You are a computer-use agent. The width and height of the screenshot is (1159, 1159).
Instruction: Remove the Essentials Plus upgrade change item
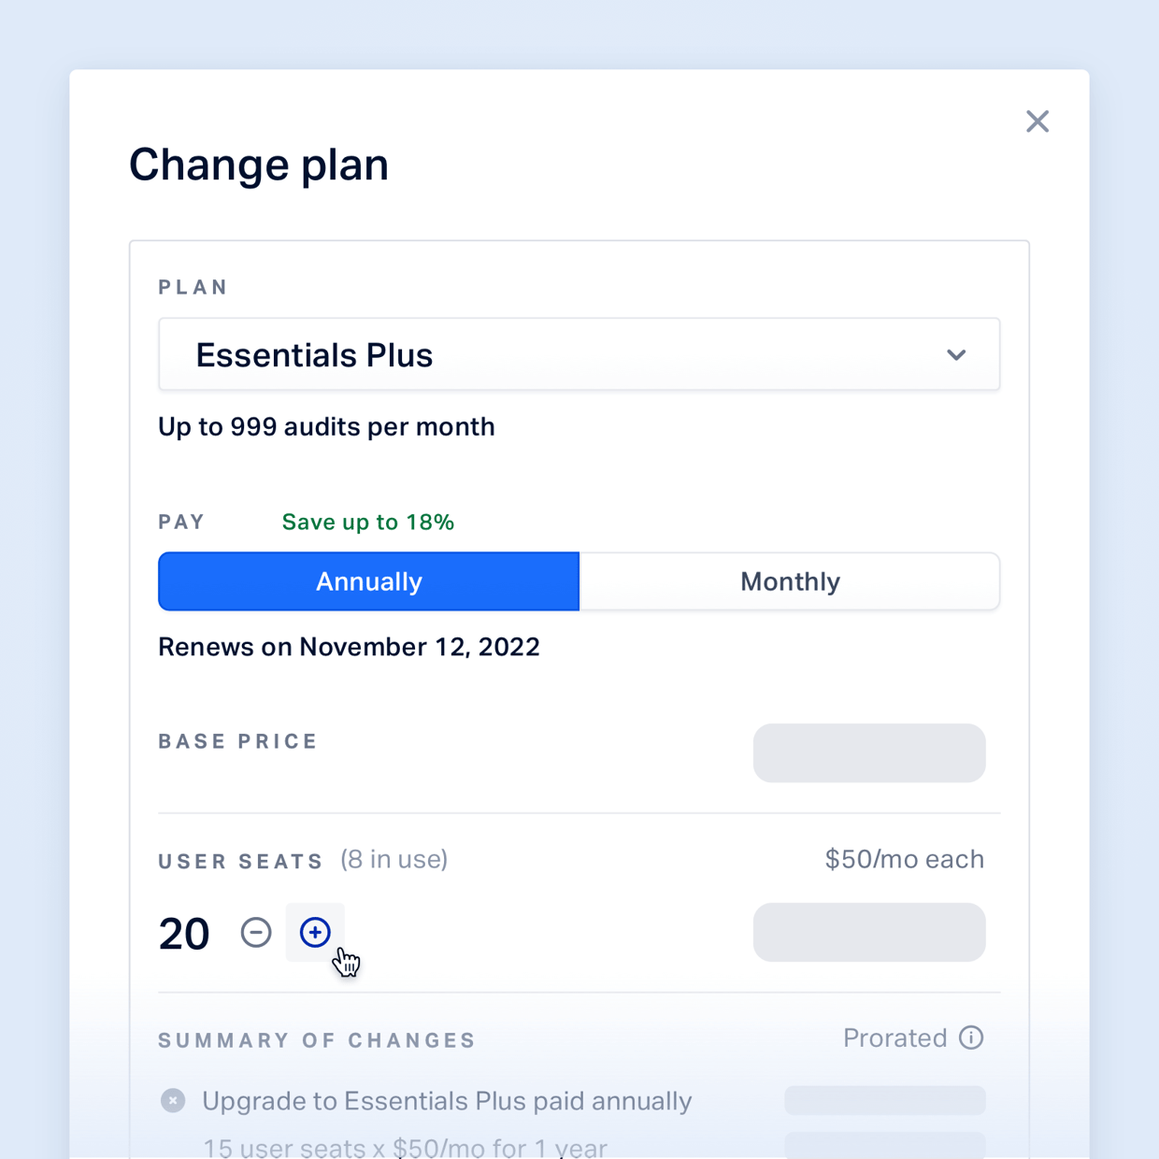[x=173, y=1100]
